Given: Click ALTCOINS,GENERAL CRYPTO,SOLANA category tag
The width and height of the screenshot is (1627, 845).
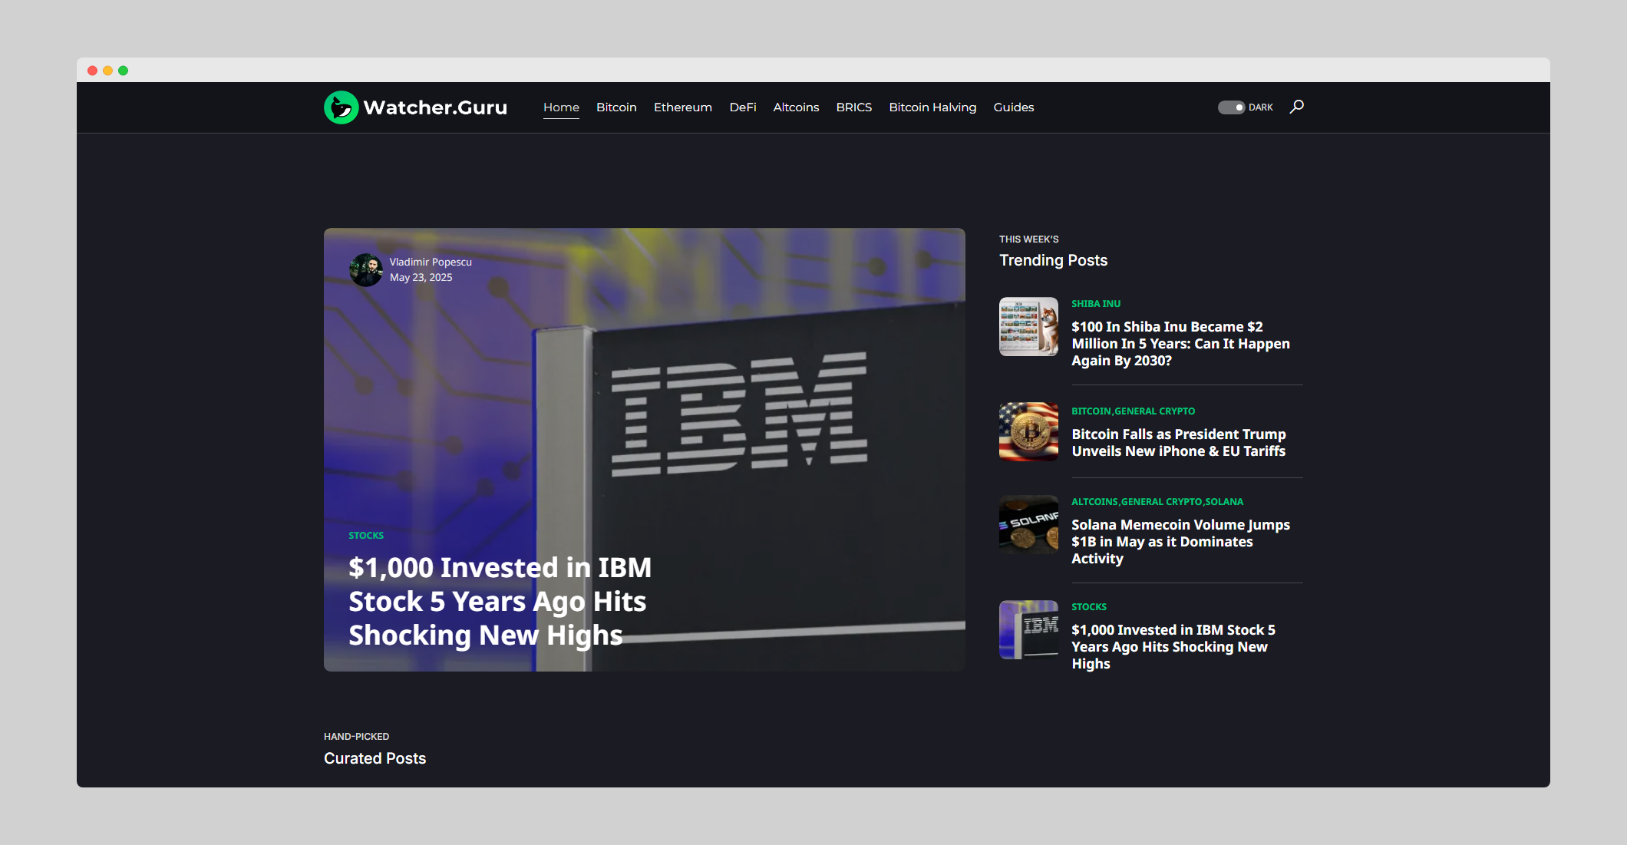Looking at the screenshot, I should pyautogui.click(x=1157, y=502).
